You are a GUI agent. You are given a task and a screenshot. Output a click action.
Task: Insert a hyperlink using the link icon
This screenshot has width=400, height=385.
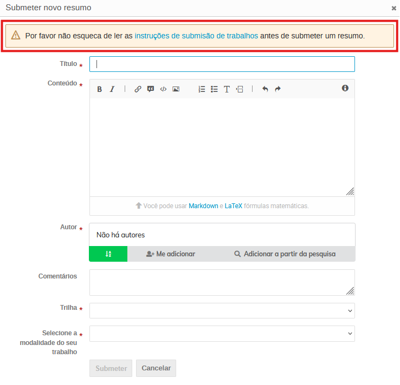coord(138,89)
